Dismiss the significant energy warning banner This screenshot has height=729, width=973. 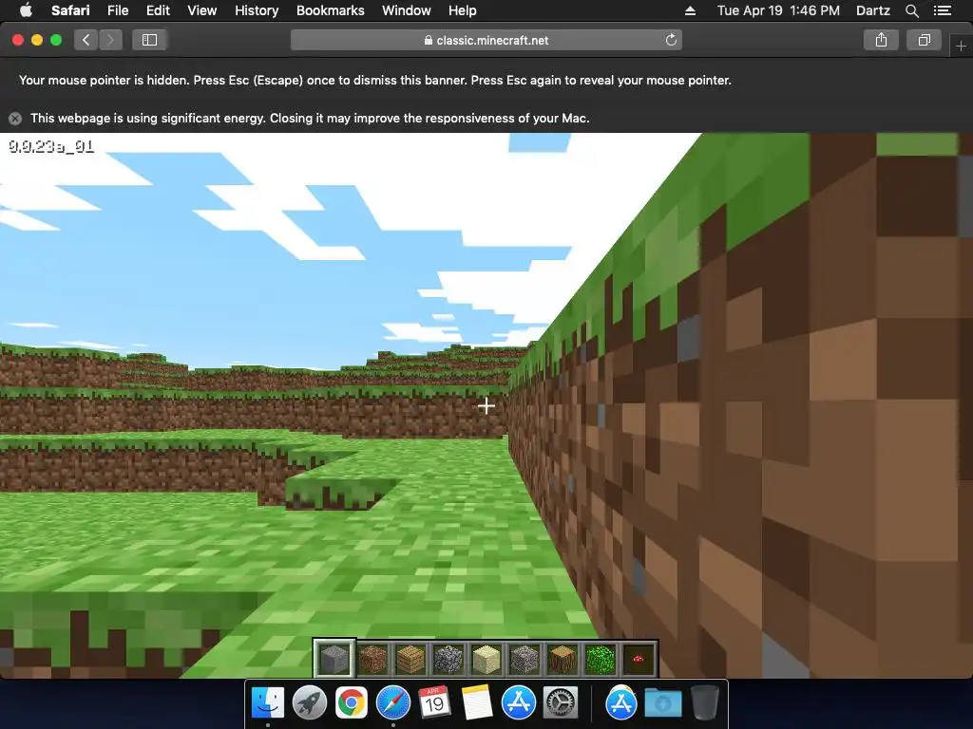pos(15,119)
